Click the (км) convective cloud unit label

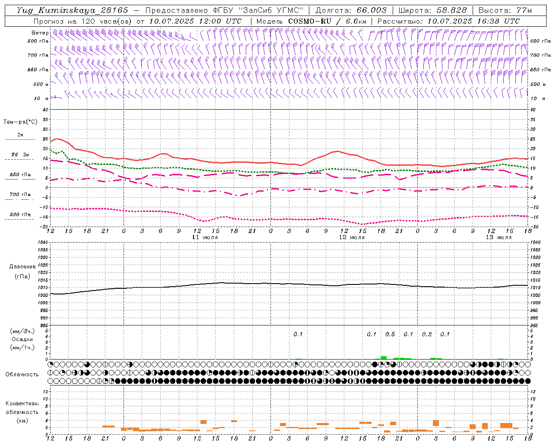(22, 420)
